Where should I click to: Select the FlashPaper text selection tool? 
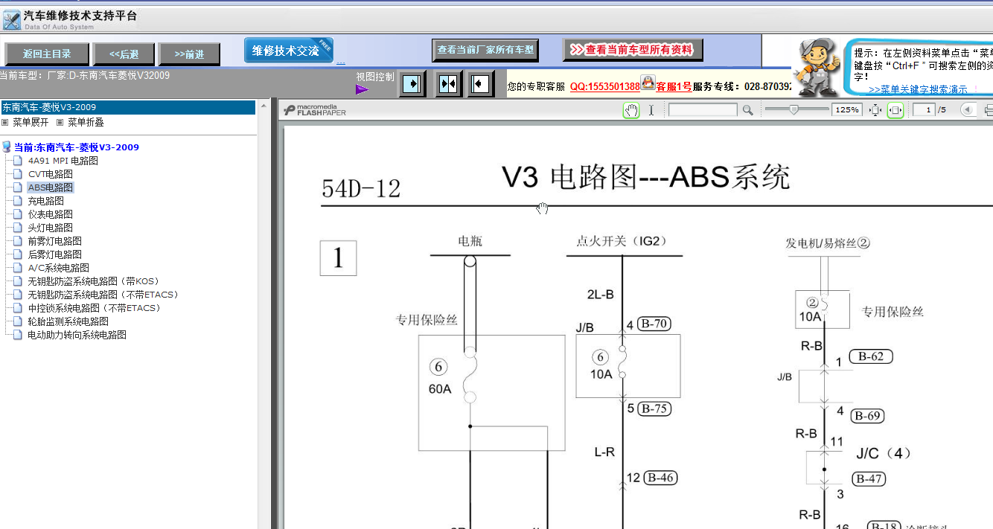(x=651, y=110)
